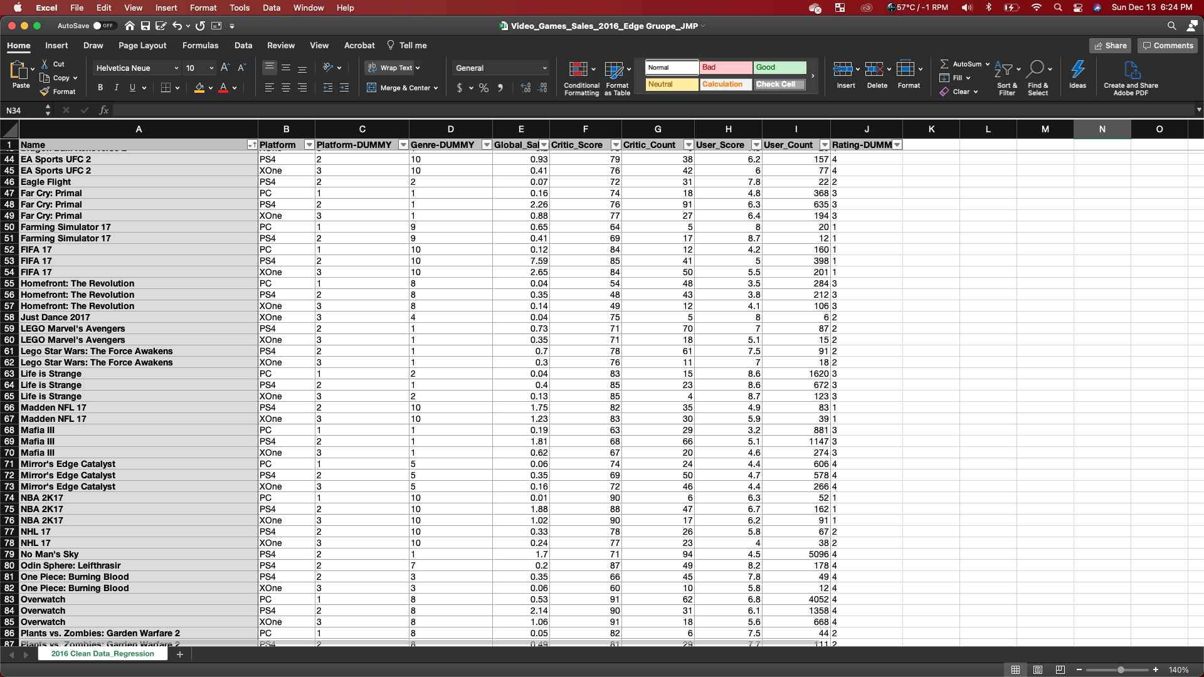The height and width of the screenshot is (677, 1204).
Task: Click the 2016 Clean Data_Regression sheet tab
Action: point(103,654)
